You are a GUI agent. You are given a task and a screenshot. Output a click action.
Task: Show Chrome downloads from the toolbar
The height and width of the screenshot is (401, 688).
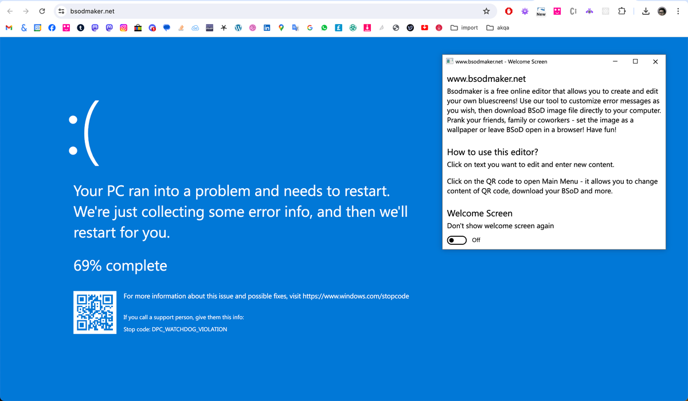tap(646, 11)
